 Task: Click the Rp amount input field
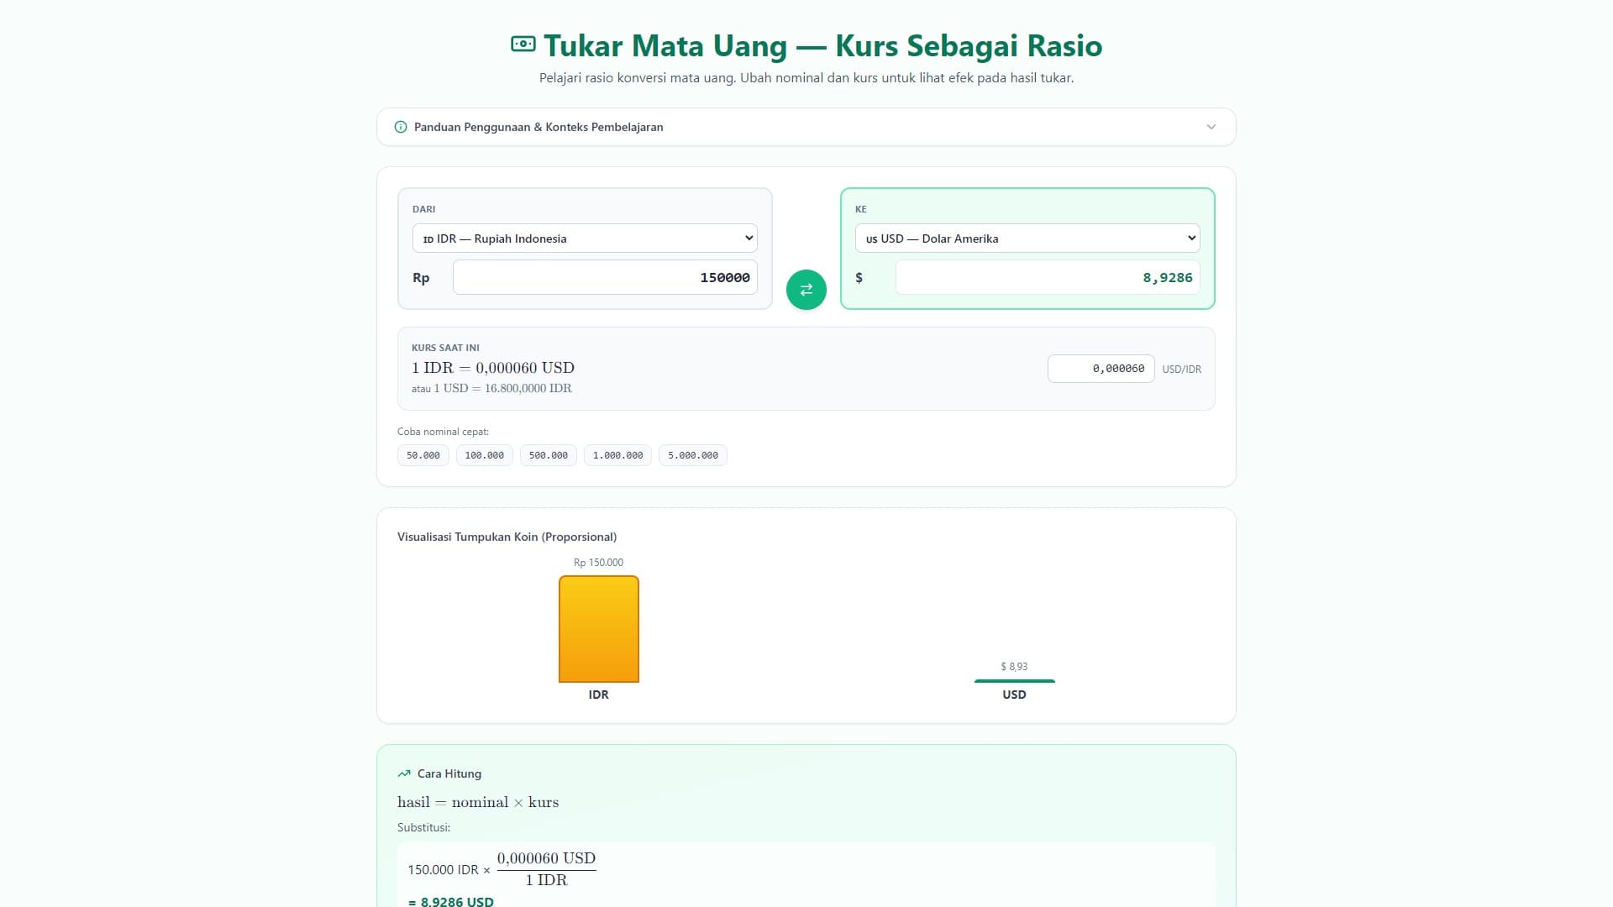(605, 277)
